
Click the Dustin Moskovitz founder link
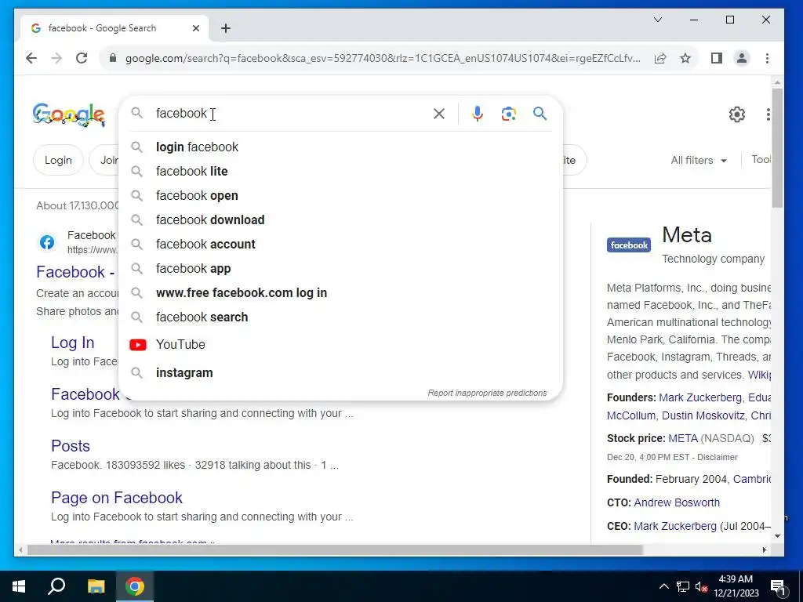pos(703,415)
